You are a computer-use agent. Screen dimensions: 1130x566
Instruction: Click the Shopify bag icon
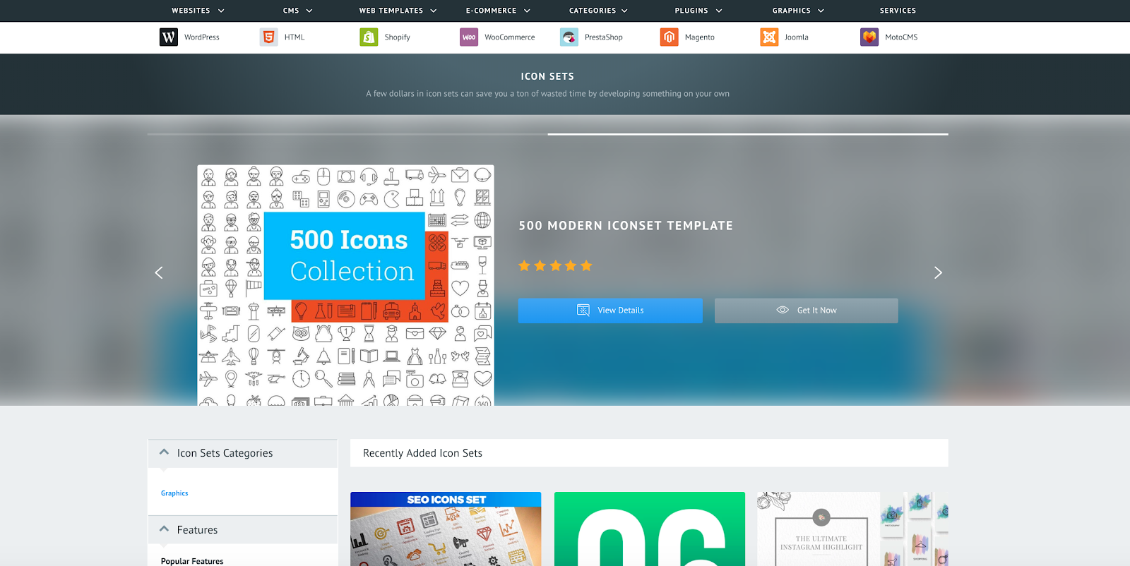pyautogui.click(x=369, y=37)
